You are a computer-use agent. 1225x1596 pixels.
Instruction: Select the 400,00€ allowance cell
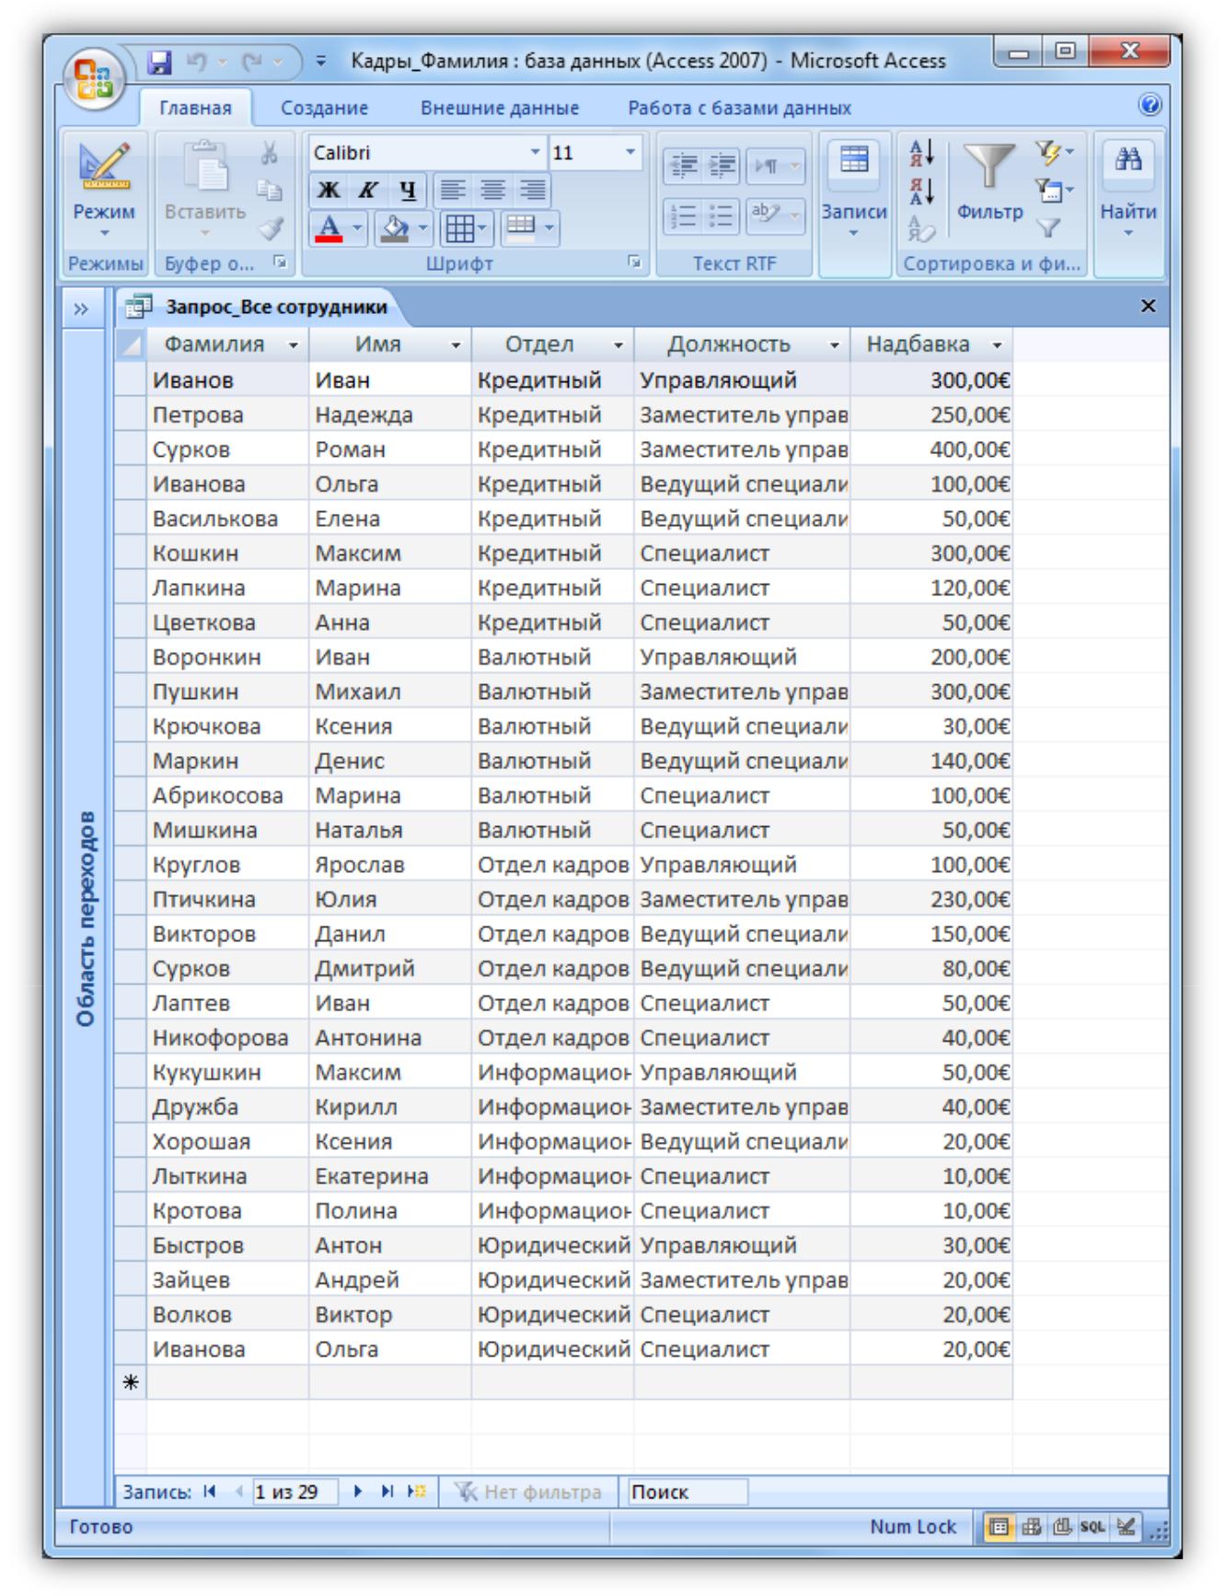(x=930, y=450)
